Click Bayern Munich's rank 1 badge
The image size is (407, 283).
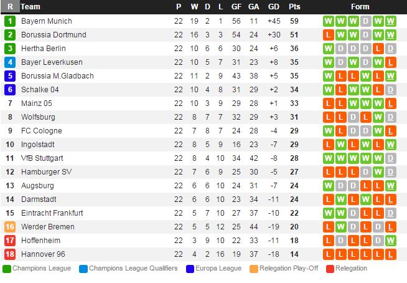click(10, 21)
